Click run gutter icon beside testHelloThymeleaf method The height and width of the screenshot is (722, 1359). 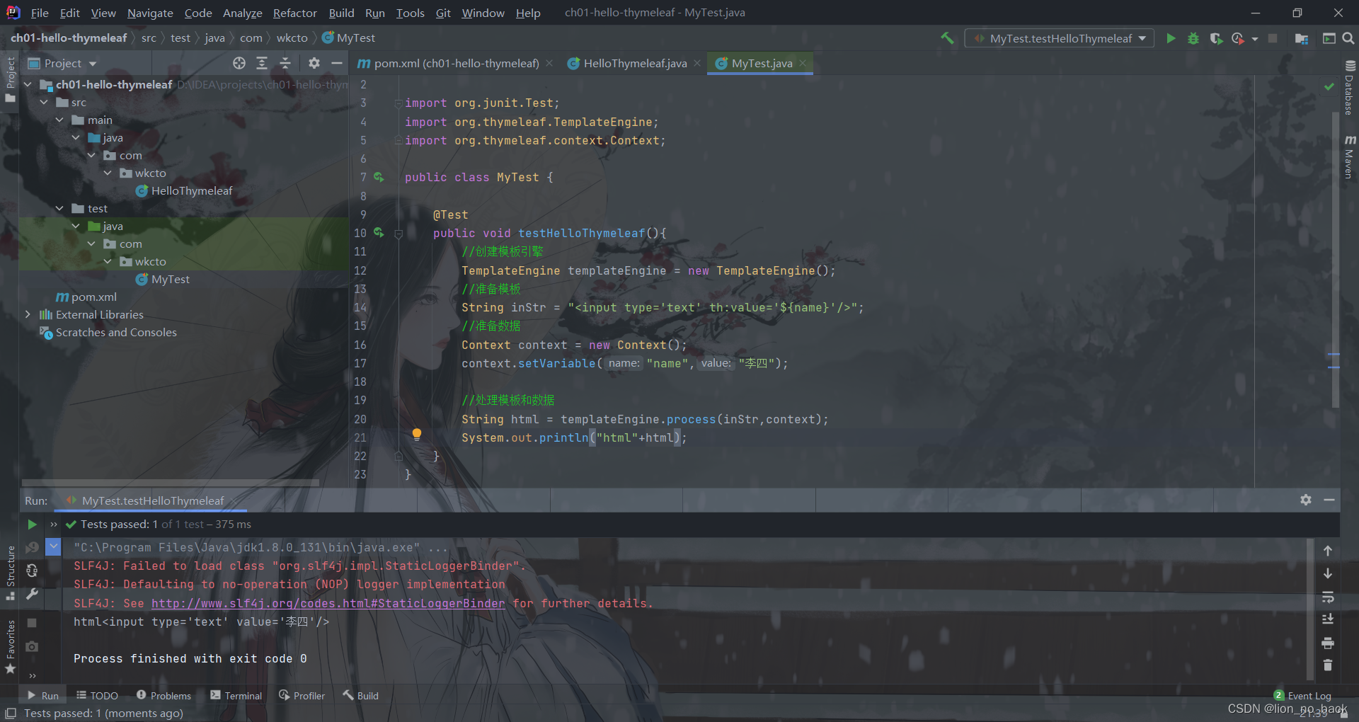(x=379, y=232)
